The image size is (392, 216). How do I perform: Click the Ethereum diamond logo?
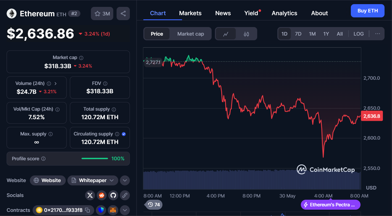pyautogui.click(x=12, y=14)
